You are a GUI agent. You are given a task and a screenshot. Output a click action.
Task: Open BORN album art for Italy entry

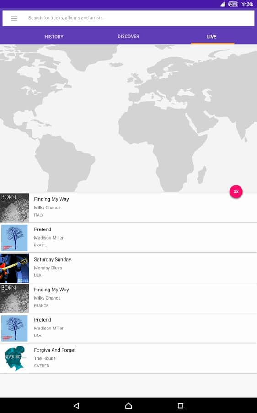tap(15, 207)
